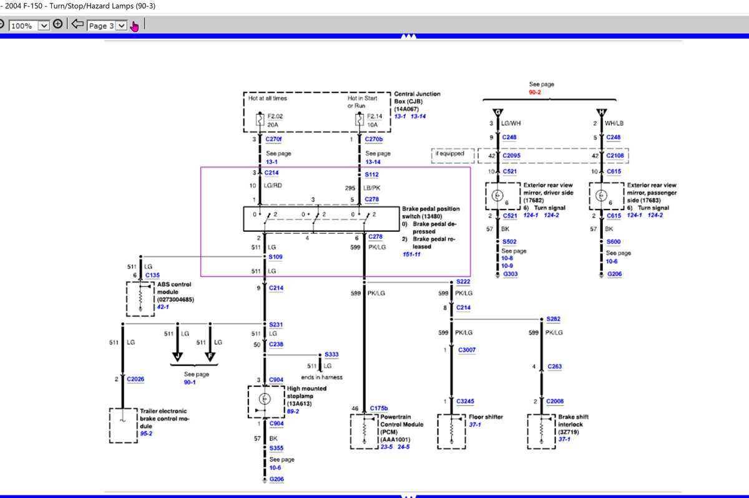Screen dimensions: 749x498
Task: Open splice link S222
Action: (463, 282)
